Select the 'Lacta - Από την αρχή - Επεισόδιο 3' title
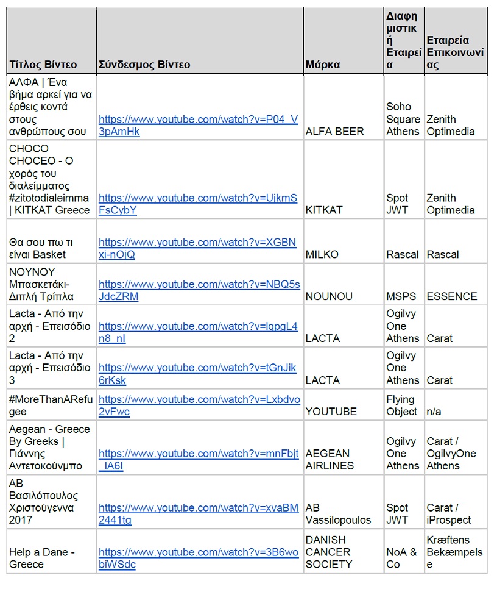The height and width of the screenshot is (589, 497). click(50, 368)
